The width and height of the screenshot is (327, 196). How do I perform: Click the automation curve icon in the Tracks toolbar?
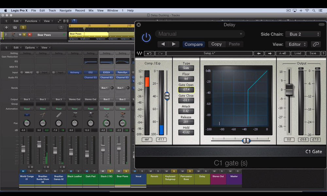coord(59,21)
